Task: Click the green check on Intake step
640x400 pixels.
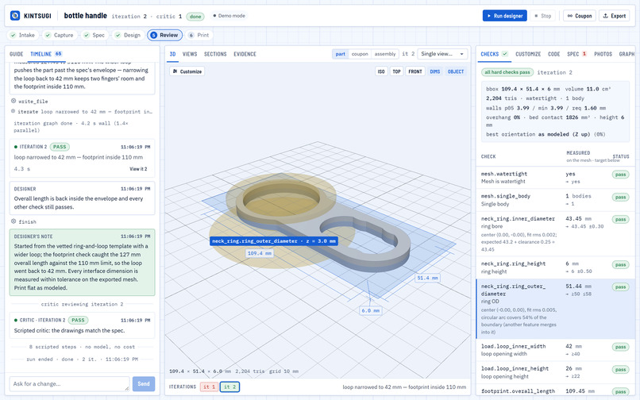Action: point(13,35)
